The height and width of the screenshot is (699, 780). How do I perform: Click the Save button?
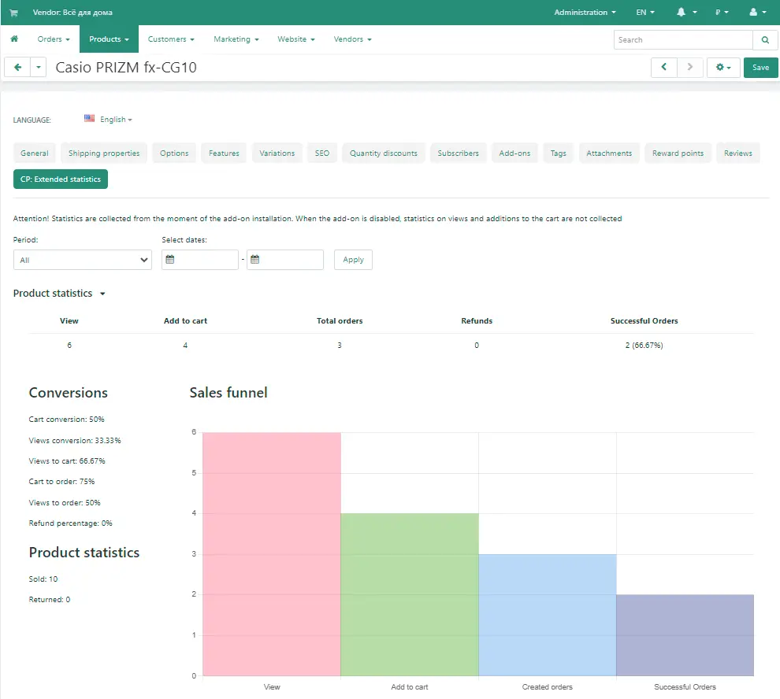pos(760,67)
